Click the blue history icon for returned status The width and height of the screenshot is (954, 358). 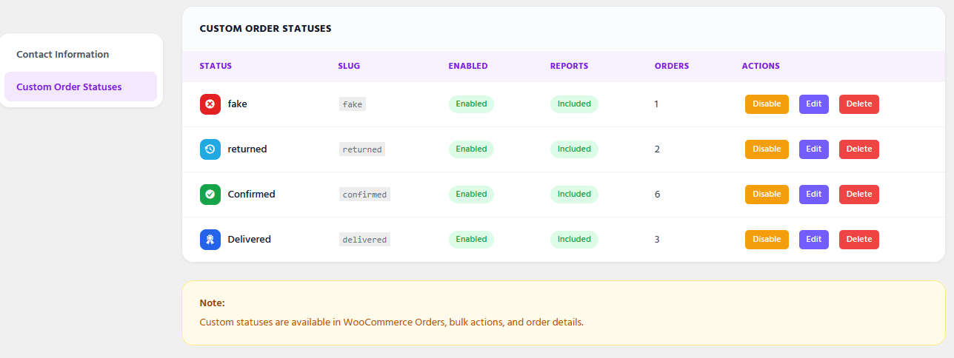pos(210,149)
